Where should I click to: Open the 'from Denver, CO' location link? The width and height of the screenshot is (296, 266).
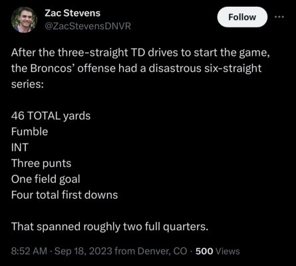pos(151,251)
